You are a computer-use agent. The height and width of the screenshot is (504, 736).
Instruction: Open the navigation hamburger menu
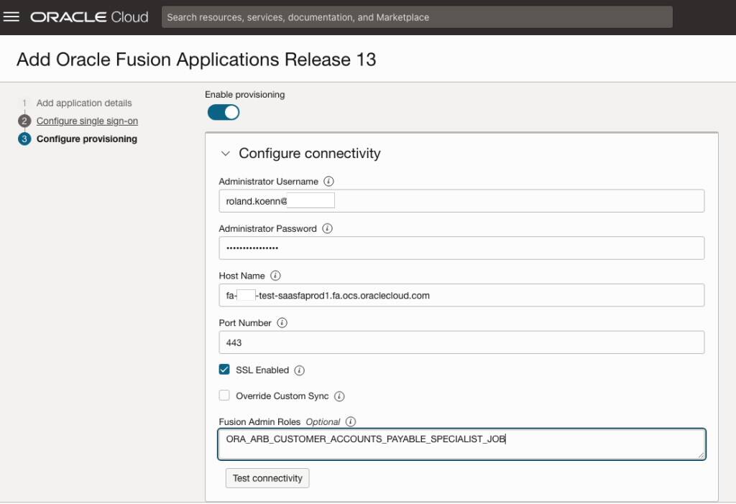tap(12, 17)
